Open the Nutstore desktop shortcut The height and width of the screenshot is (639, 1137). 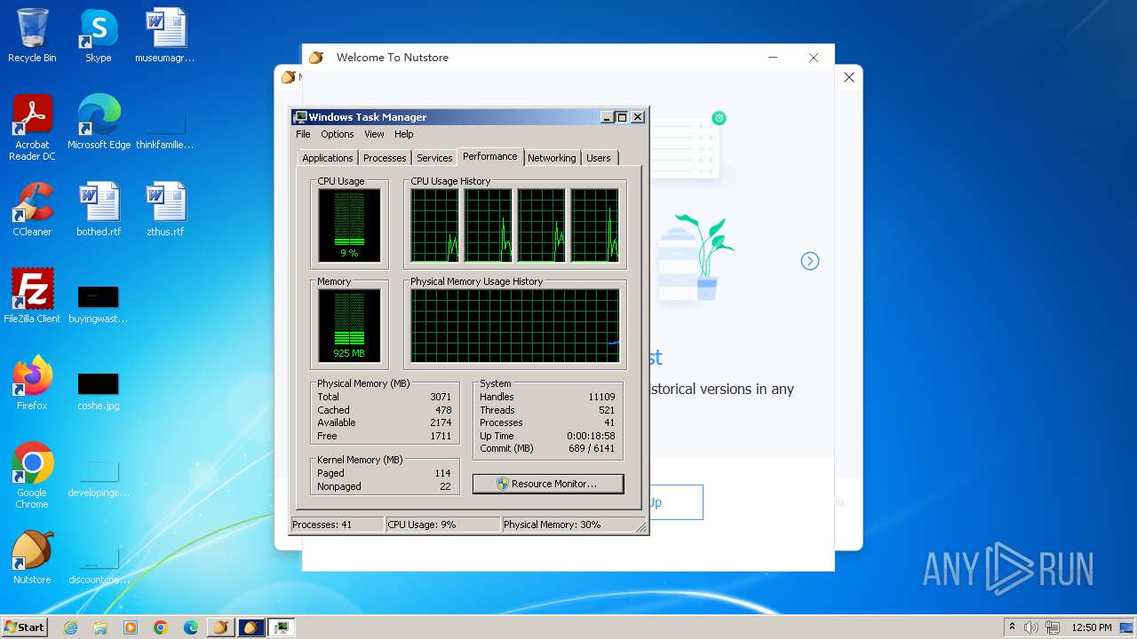32,557
